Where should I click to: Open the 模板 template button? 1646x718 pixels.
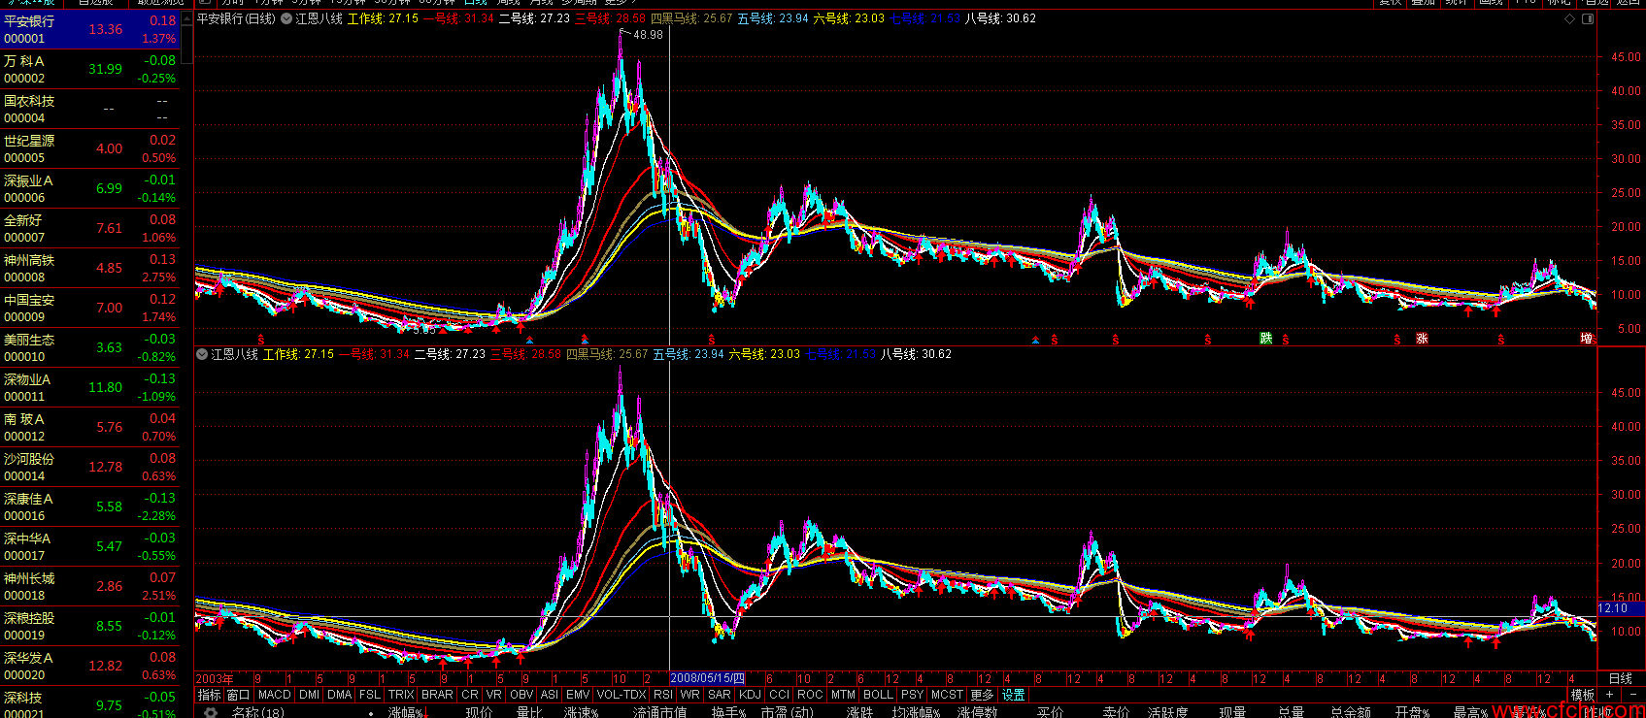pyautogui.click(x=1583, y=695)
